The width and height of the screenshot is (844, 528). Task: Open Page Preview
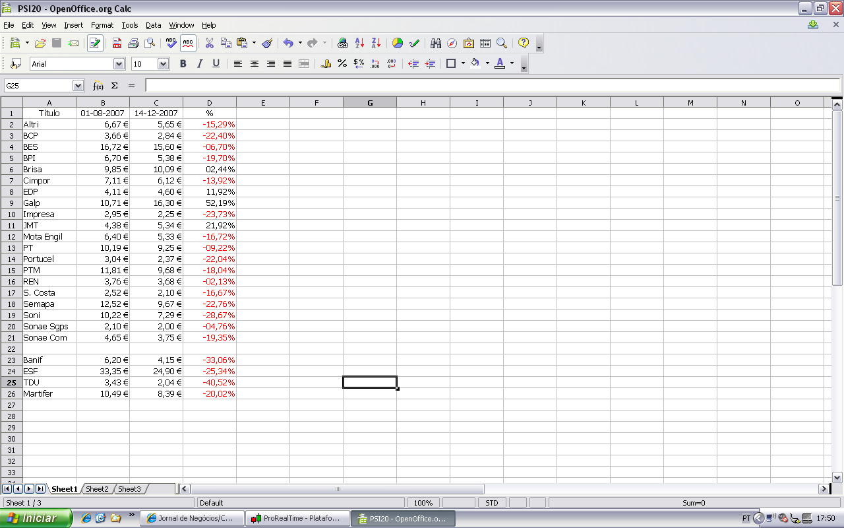[150, 44]
